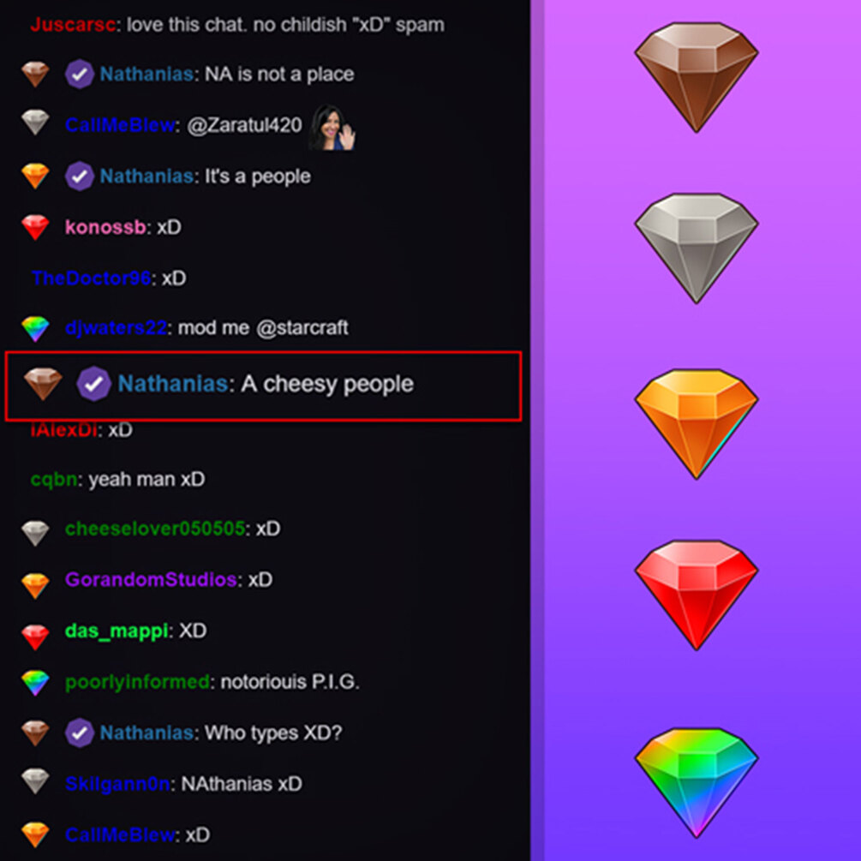Click the poorlyinformed username
The width and height of the screenshot is (861, 861).
point(137,682)
